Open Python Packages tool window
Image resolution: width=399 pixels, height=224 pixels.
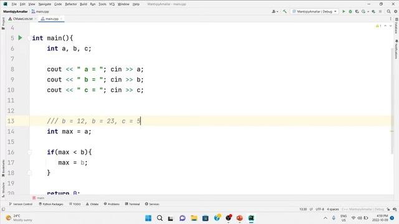51,204
